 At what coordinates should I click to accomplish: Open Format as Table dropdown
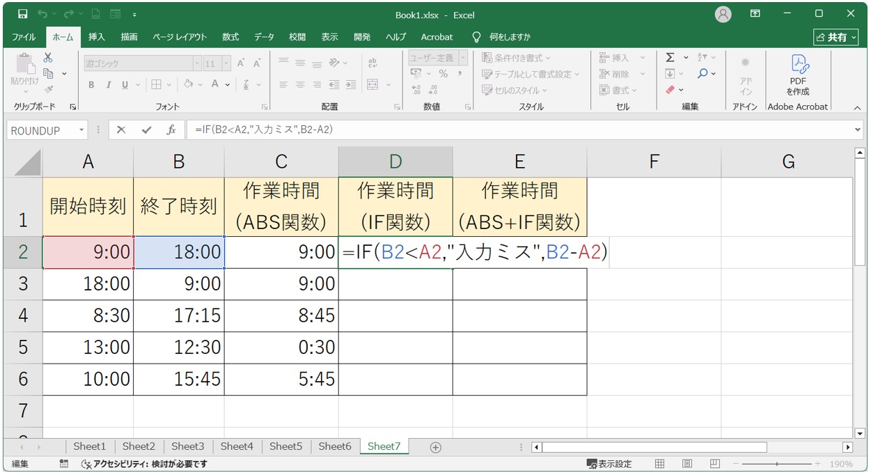coord(532,74)
